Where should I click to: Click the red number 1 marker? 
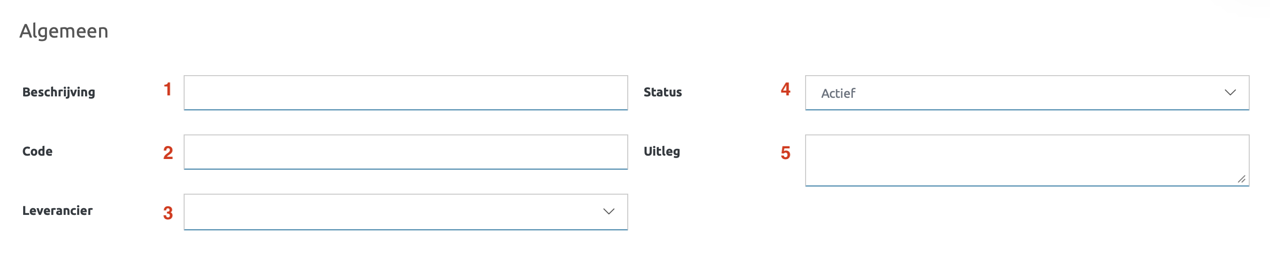(168, 90)
